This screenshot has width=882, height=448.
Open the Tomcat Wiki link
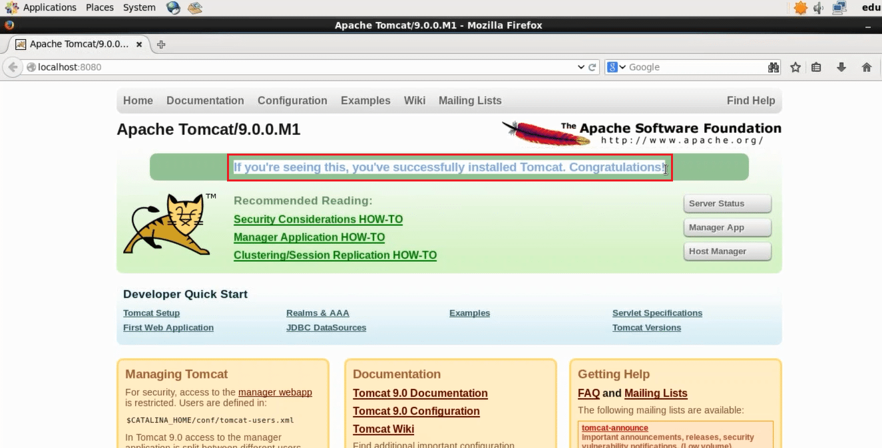383,429
